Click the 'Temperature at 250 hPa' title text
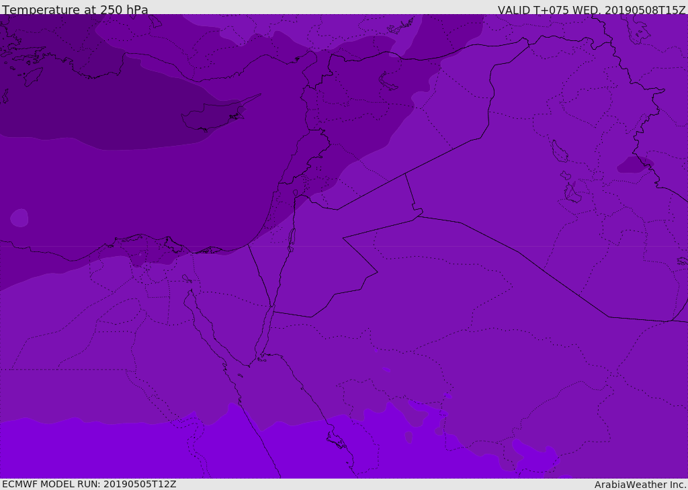This screenshot has width=688, height=490. point(75,9)
